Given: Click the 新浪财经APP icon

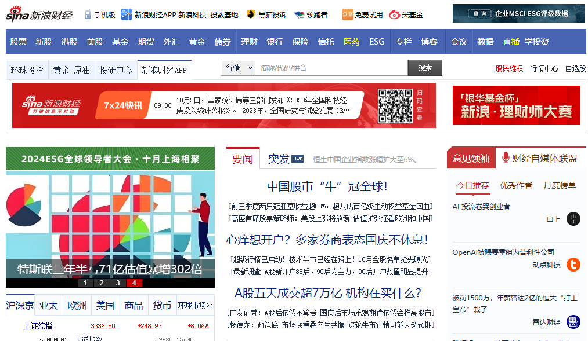Looking at the screenshot, I should tap(127, 14).
